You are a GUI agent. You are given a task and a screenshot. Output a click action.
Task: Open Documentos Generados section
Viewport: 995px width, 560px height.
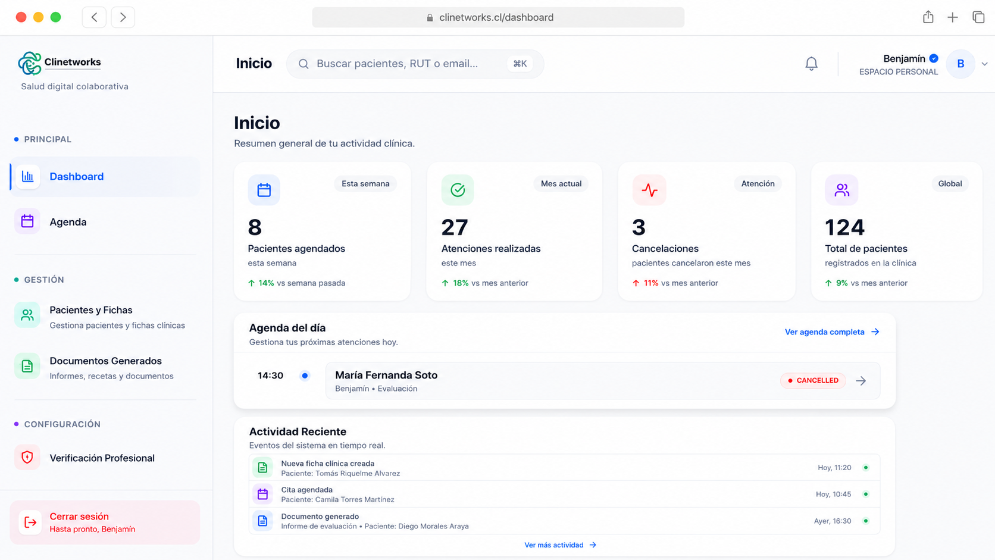pos(105,367)
